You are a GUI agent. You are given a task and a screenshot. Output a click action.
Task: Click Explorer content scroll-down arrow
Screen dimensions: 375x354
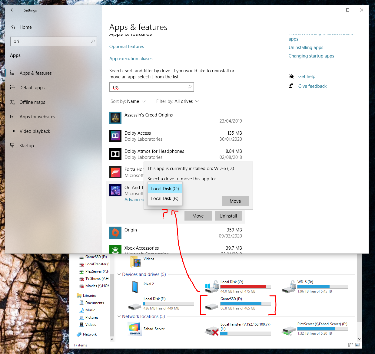[x=360, y=339]
